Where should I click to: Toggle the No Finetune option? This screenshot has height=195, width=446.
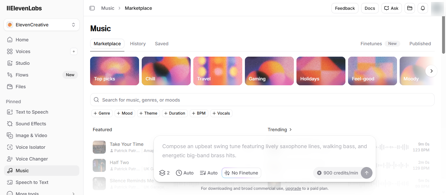click(x=241, y=173)
